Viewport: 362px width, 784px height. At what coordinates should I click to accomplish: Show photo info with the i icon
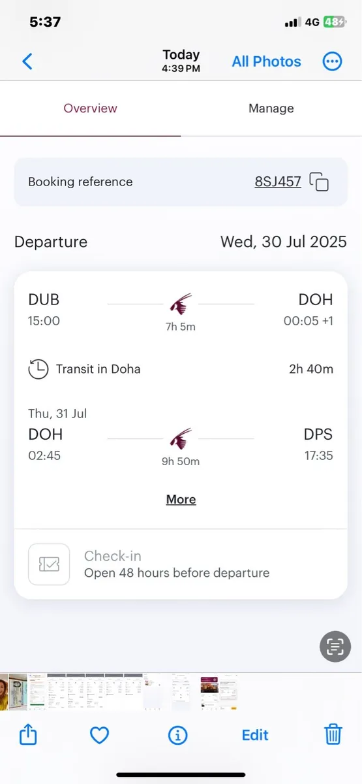click(x=177, y=736)
